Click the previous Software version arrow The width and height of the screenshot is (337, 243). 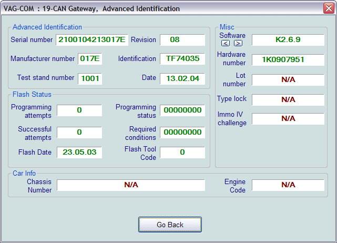[226, 43]
